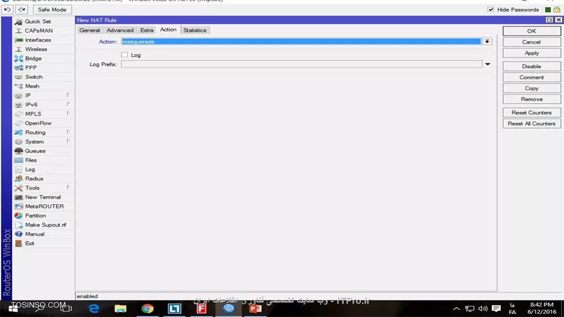Screen dimensions: 564x317
Task: Click the undo arrow in toolbar
Action: (7, 10)
